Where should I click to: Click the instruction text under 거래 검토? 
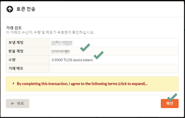pos(50,32)
